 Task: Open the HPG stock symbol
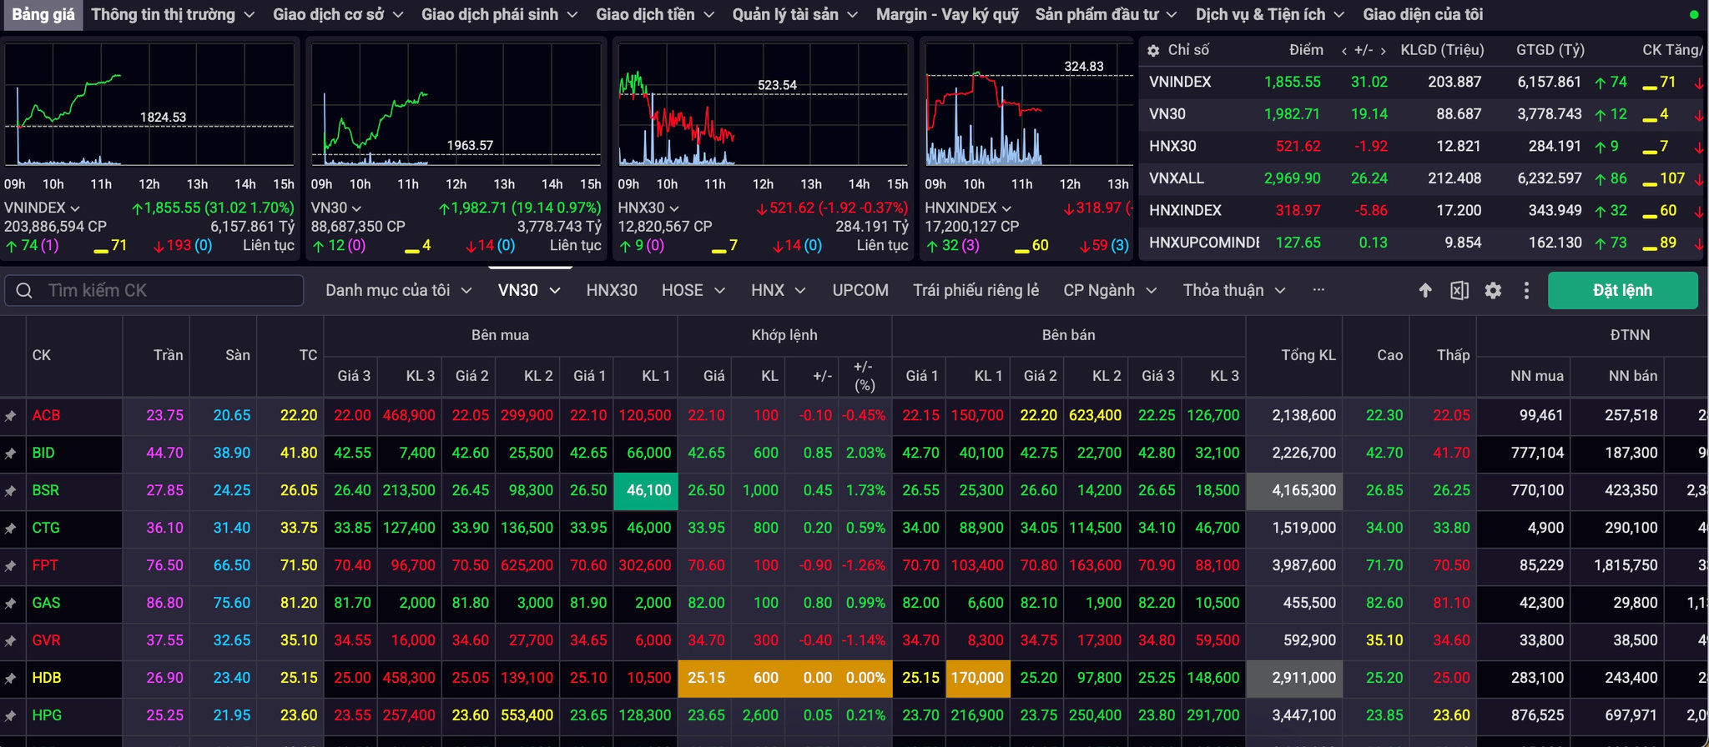47,715
